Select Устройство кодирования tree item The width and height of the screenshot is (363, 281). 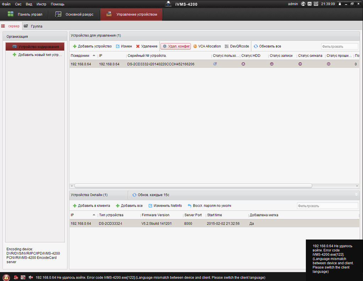coord(35,46)
